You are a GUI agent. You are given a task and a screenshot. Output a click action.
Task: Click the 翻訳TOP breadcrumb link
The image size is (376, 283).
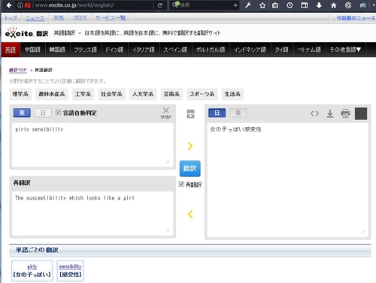click(x=18, y=70)
